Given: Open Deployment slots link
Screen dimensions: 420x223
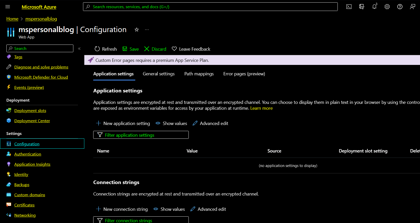Looking at the screenshot, I should [30, 110].
